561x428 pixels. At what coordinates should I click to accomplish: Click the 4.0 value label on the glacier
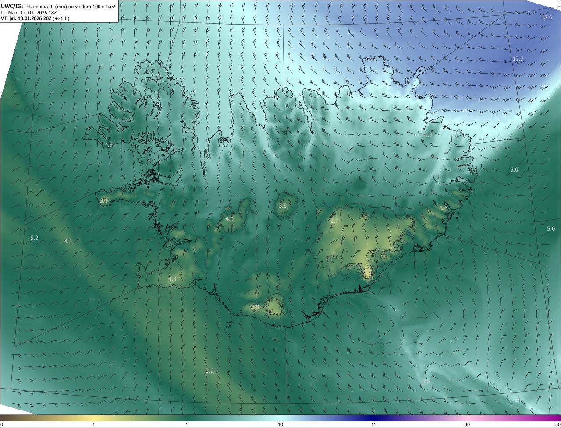pos(230,219)
